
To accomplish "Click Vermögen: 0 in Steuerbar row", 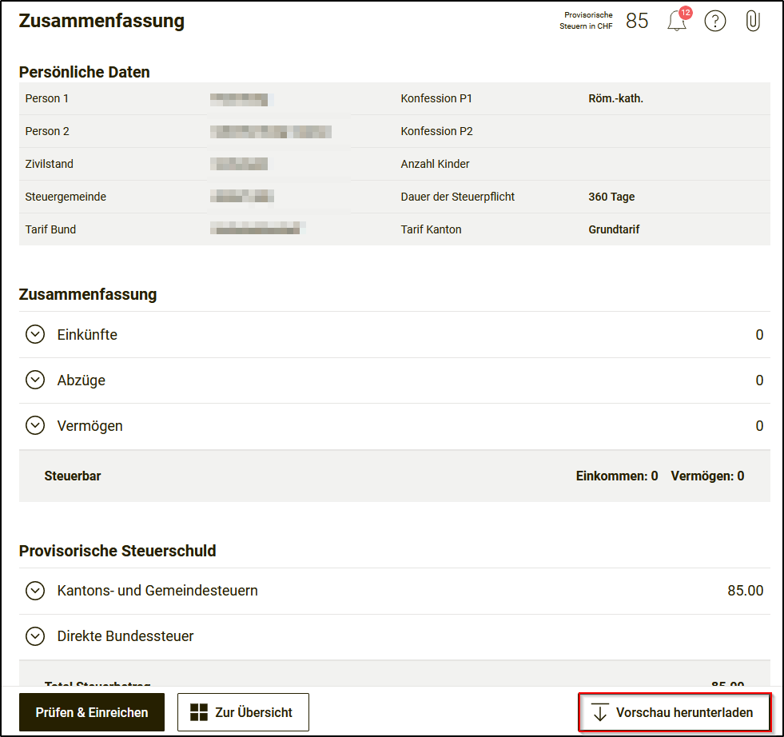I will coord(707,476).
